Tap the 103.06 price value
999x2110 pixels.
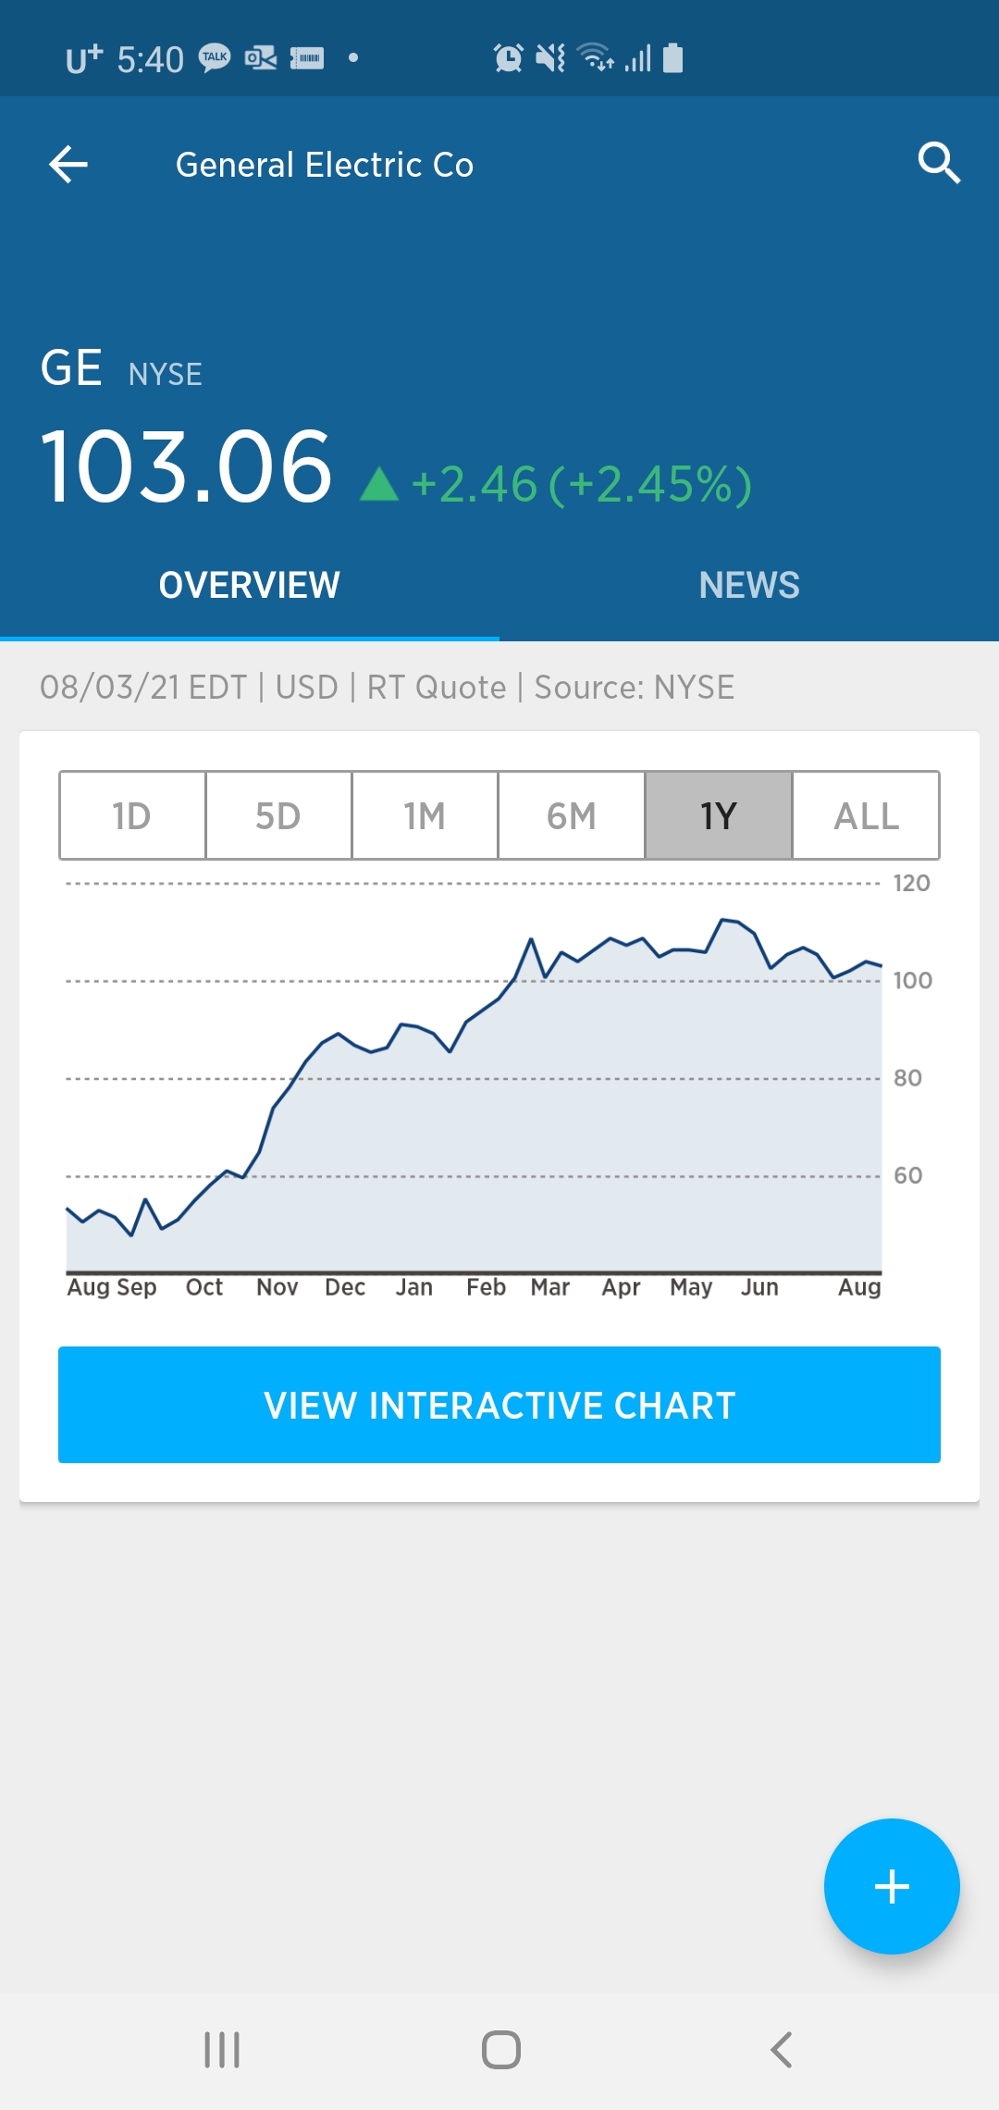click(x=186, y=467)
